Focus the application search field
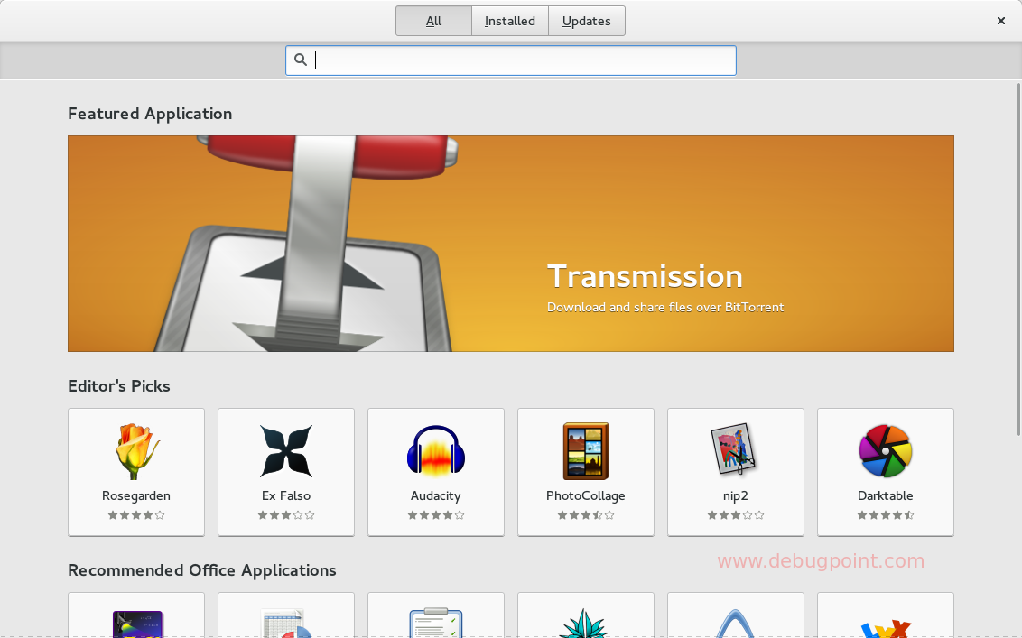This screenshot has height=638, width=1022. (x=511, y=60)
